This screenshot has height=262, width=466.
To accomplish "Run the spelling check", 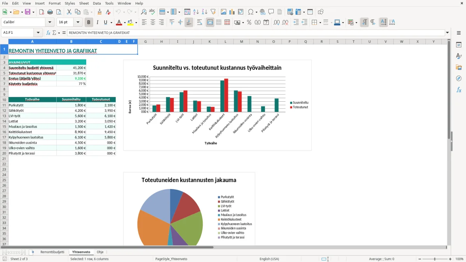I will 152,12.
